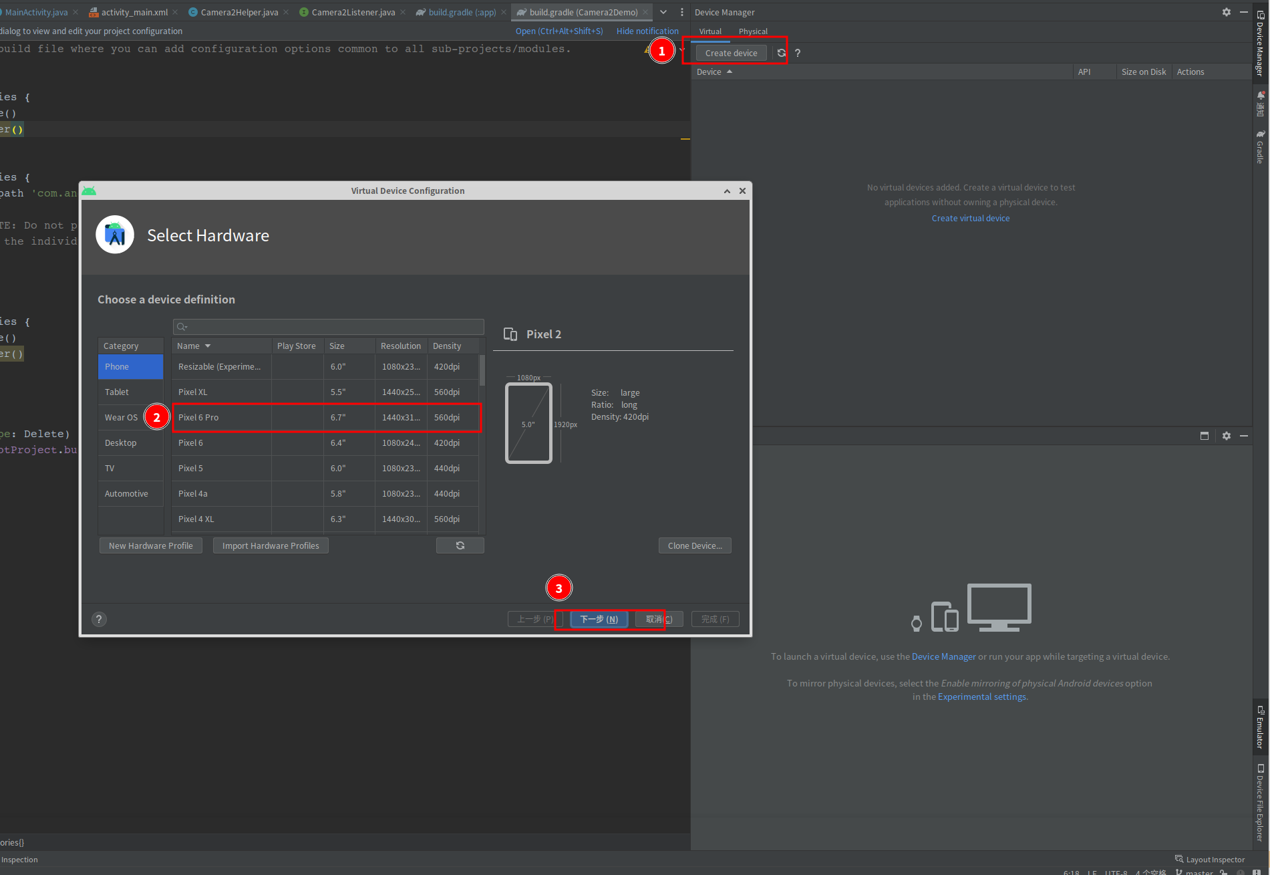1270x875 pixels.
Task: Open Emulator panel settings gear
Action: tap(1227, 436)
